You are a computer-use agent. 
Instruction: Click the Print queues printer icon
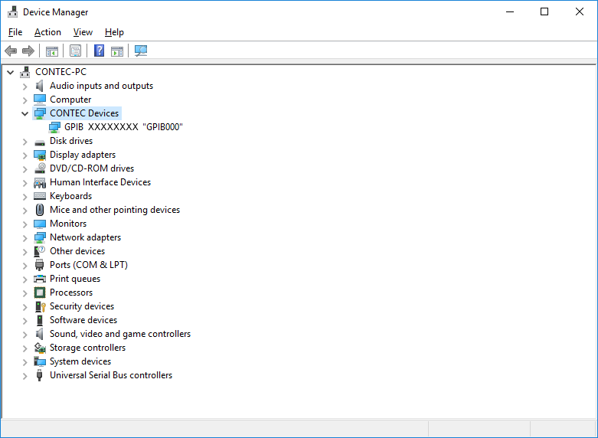click(40, 279)
